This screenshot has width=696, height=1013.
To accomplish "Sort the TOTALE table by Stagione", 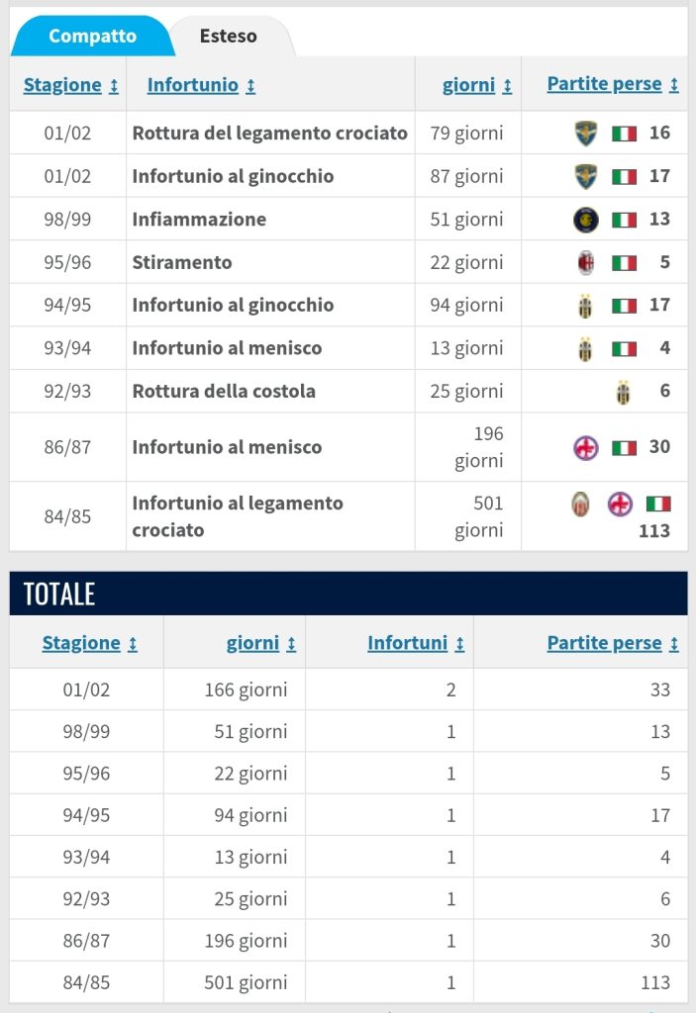I will (89, 643).
